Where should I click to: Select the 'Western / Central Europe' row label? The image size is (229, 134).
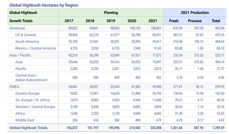(x=35, y=107)
